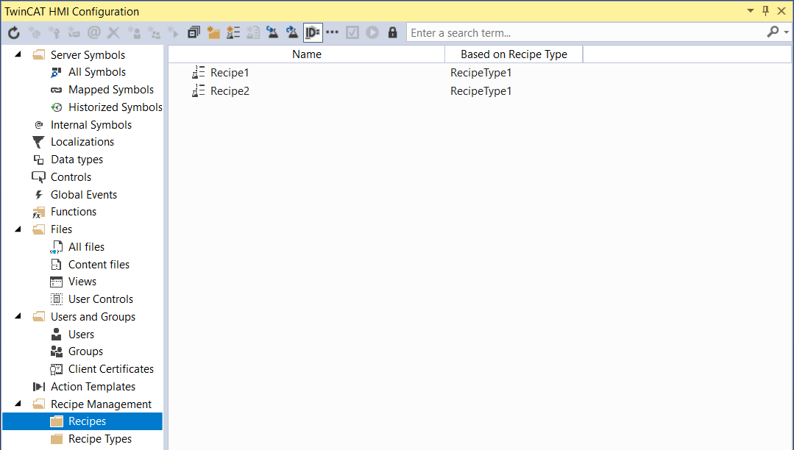Create a new recipe folder via toolbar
794x450 pixels.
pyautogui.click(x=213, y=33)
